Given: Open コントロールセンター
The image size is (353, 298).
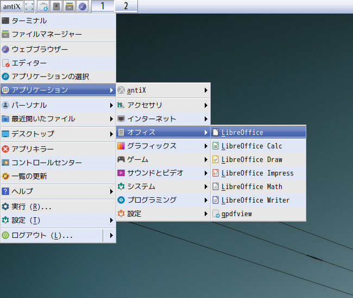Looking at the screenshot, I should [58, 163].
